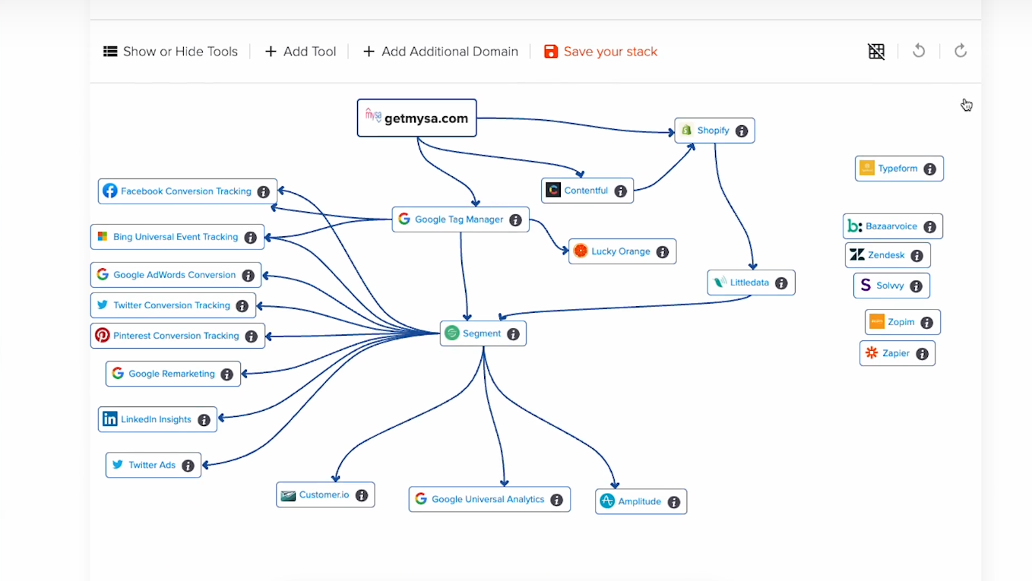Open info icon on Customer.io node
Image resolution: width=1032 pixels, height=581 pixels.
coord(362,495)
